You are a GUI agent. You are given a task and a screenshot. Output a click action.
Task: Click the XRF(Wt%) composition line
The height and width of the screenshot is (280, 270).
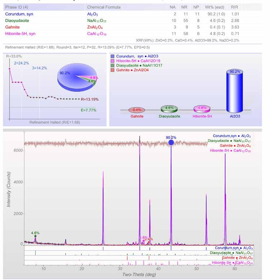188,40
